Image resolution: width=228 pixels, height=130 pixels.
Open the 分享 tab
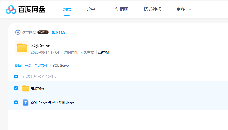click(x=91, y=9)
